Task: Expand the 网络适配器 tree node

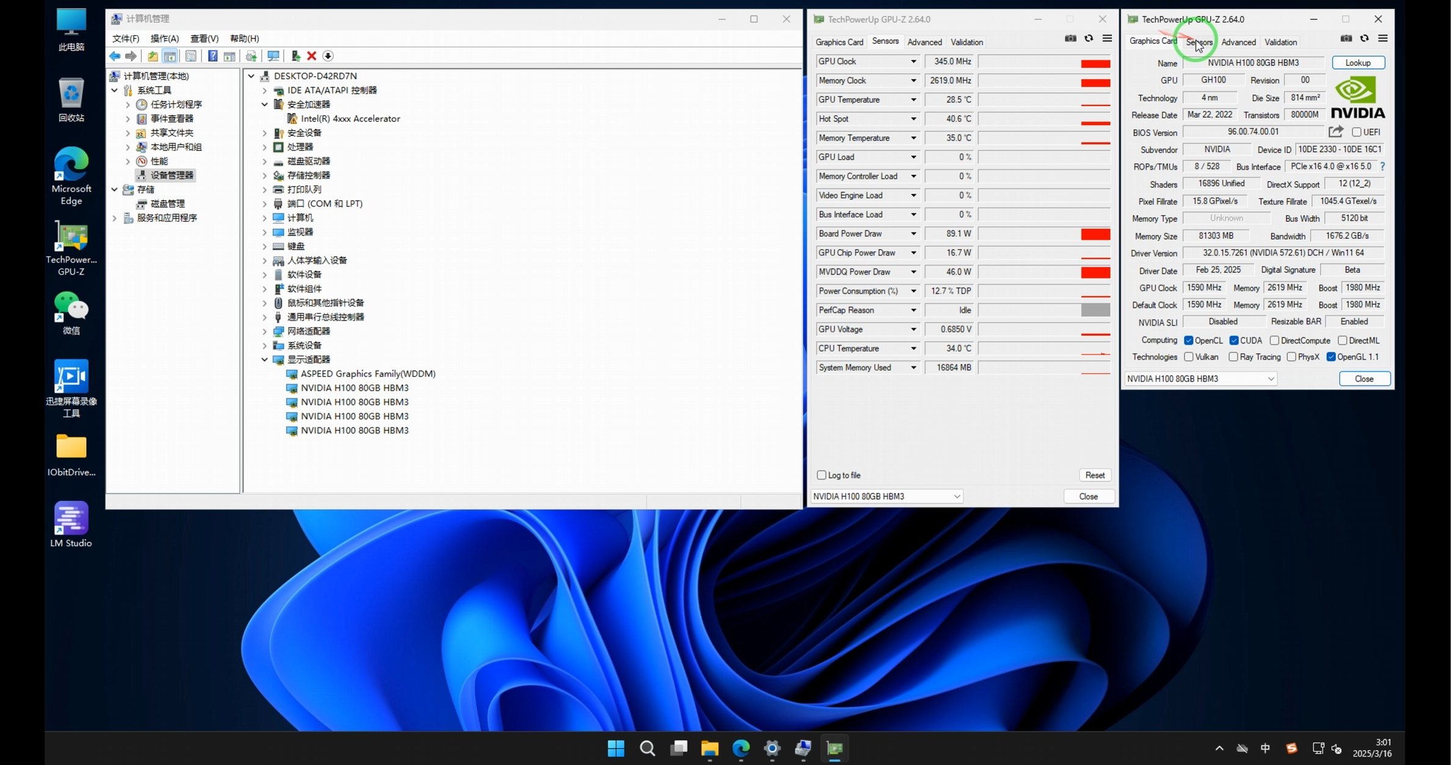Action: [265, 331]
